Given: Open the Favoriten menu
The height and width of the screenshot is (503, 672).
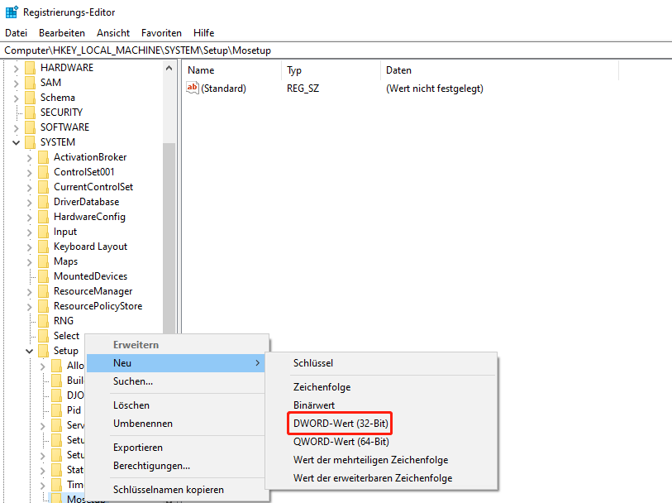Looking at the screenshot, I should (x=161, y=33).
